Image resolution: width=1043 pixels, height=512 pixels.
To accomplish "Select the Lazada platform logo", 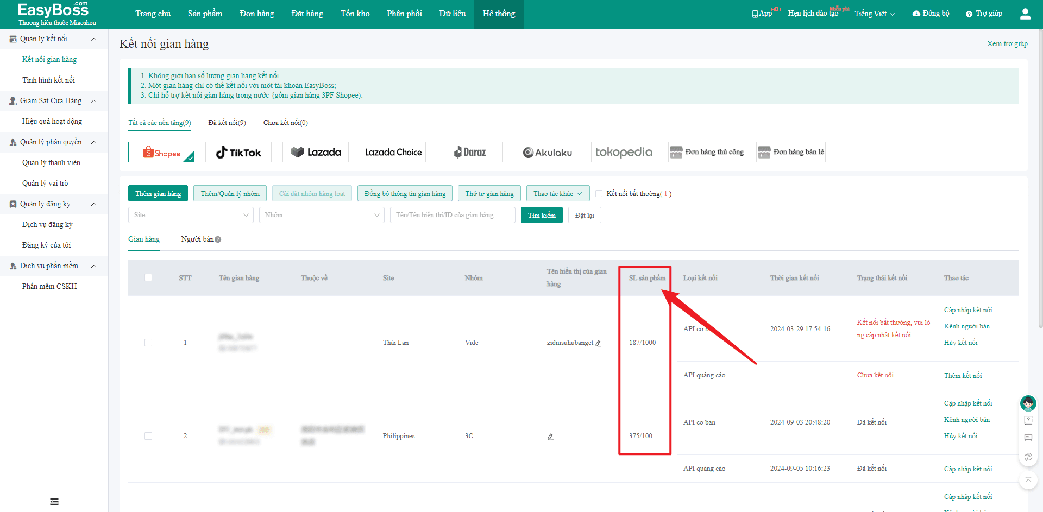I will tap(316, 152).
